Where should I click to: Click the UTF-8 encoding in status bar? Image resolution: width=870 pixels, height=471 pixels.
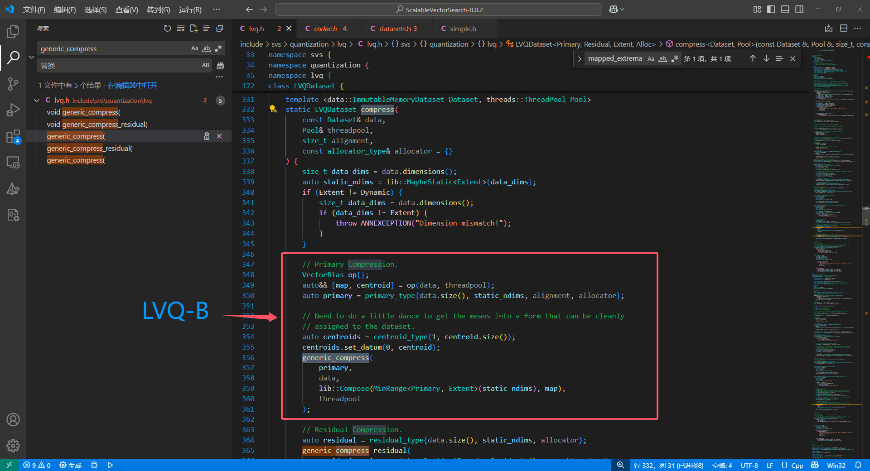(x=749, y=465)
